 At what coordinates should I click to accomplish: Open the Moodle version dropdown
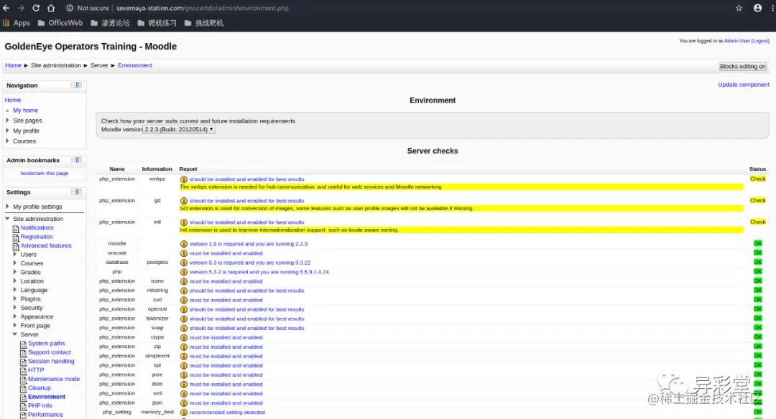click(179, 129)
